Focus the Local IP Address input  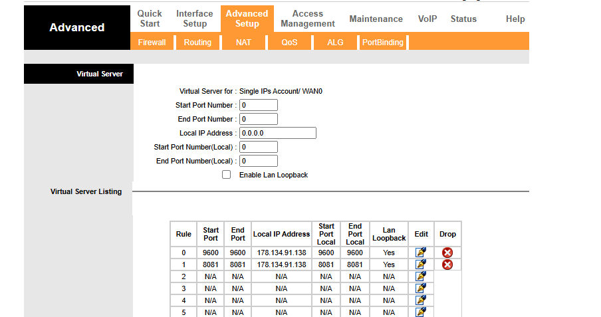[277, 133]
